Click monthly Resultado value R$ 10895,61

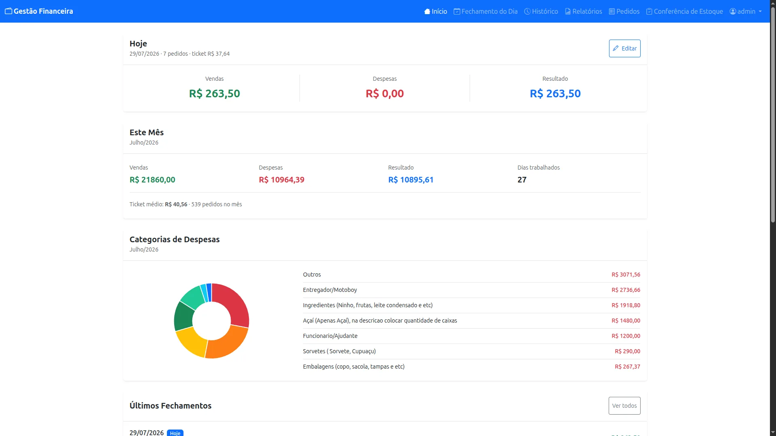coord(411,180)
